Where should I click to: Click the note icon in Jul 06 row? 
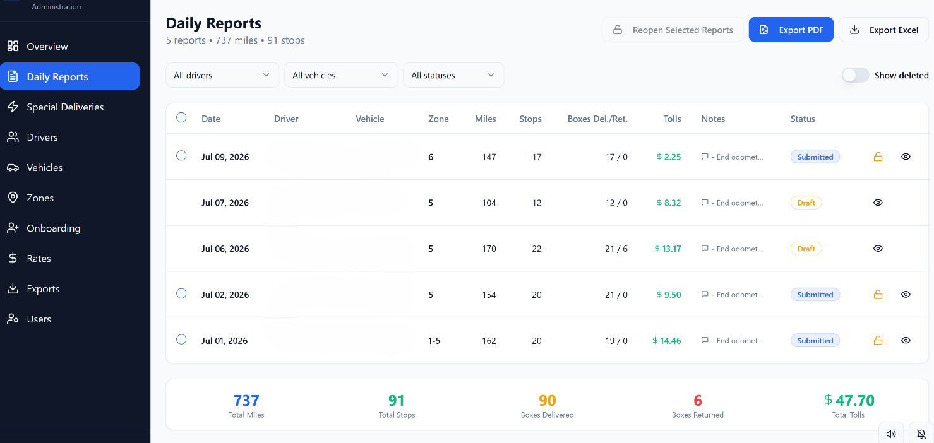705,249
